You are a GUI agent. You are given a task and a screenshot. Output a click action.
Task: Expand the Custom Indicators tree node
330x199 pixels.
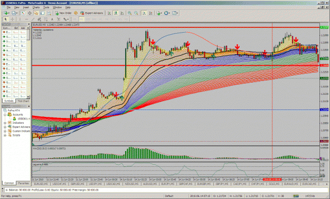point(5,131)
